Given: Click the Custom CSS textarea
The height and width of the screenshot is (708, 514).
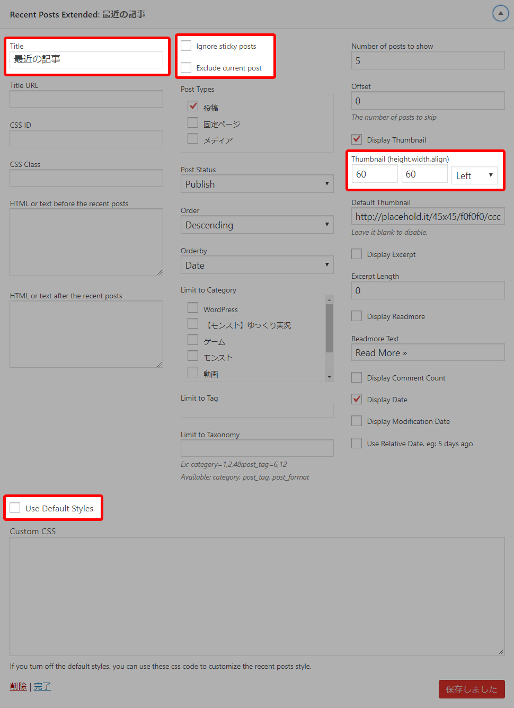Looking at the screenshot, I should click(257, 597).
